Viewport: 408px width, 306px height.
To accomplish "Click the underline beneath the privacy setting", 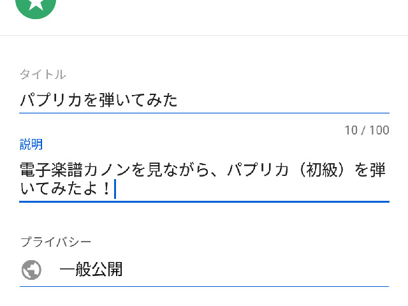I will (204, 286).
